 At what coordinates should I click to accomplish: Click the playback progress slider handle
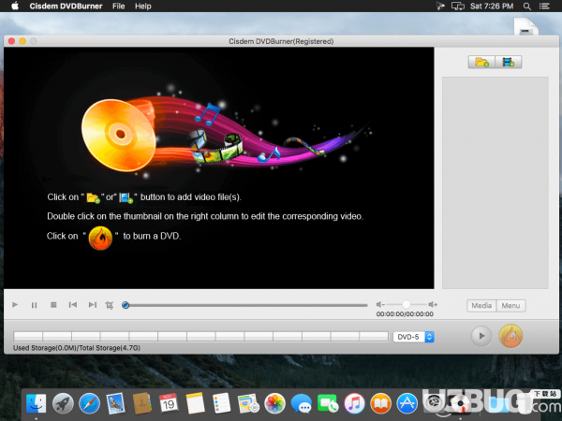pos(126,305)
